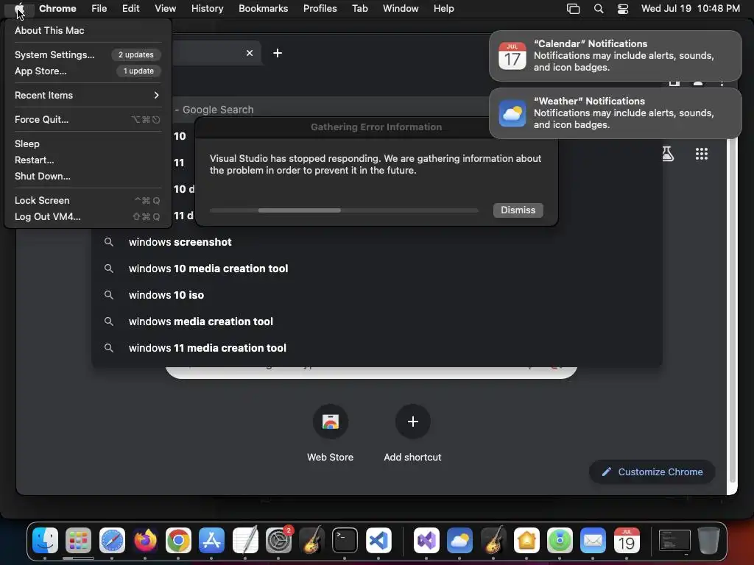Open the Calendar Notifications banner
This screenshot has width=754, height=565.
615,56
